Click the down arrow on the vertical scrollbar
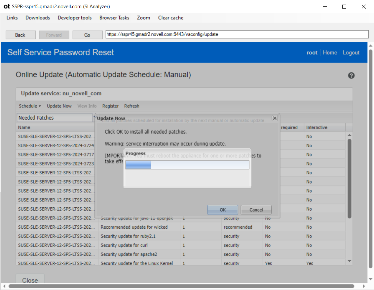The image size is (374, 290). 349,261
